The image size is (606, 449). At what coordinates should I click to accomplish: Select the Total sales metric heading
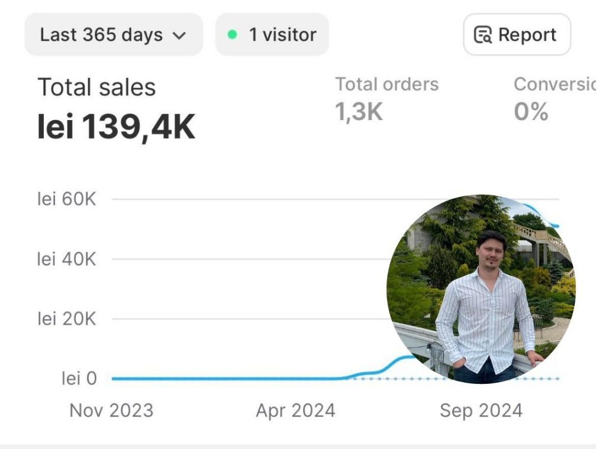[x=96, y=88]
